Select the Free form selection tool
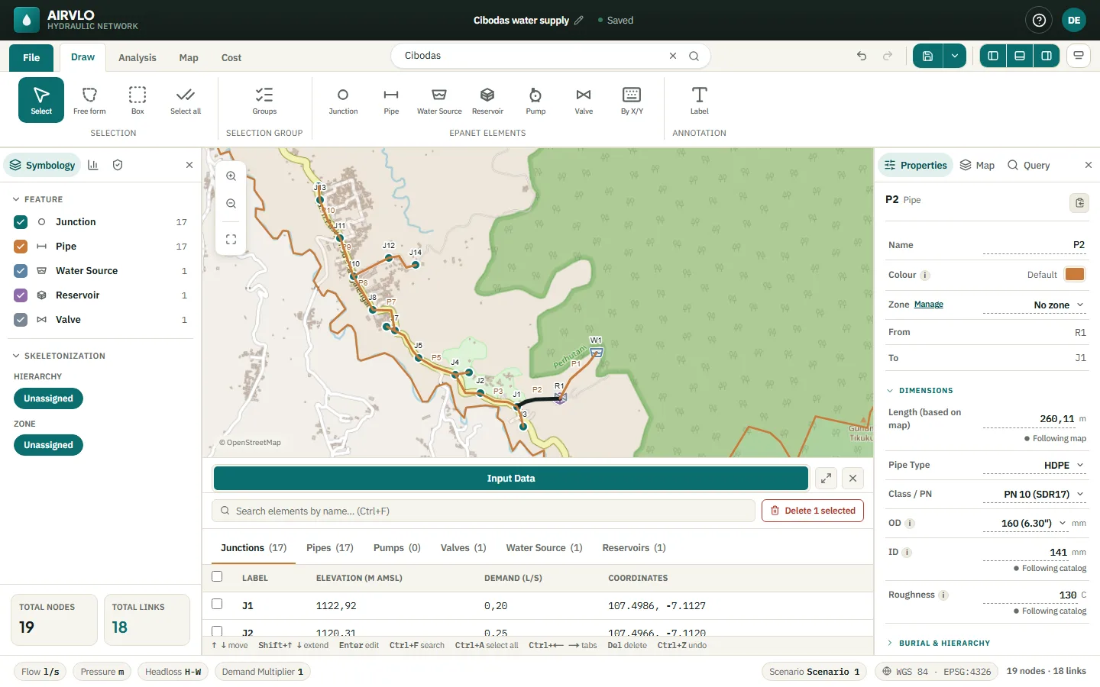This screenshot has width=1100, height=687. 89,100
